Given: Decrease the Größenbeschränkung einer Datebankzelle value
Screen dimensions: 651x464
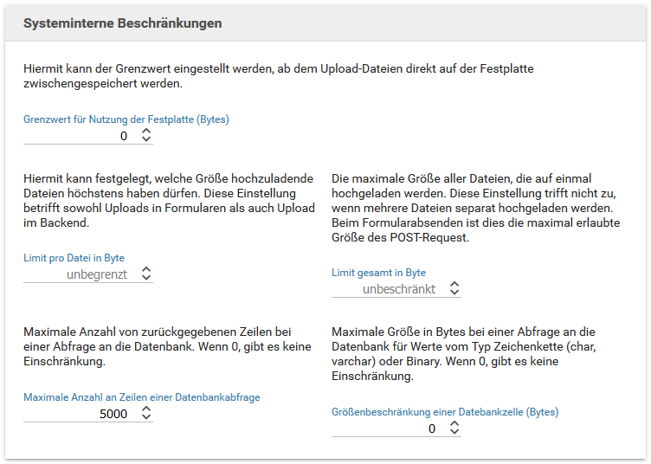Looking at the screenshot, I should [x=454, y=432].
